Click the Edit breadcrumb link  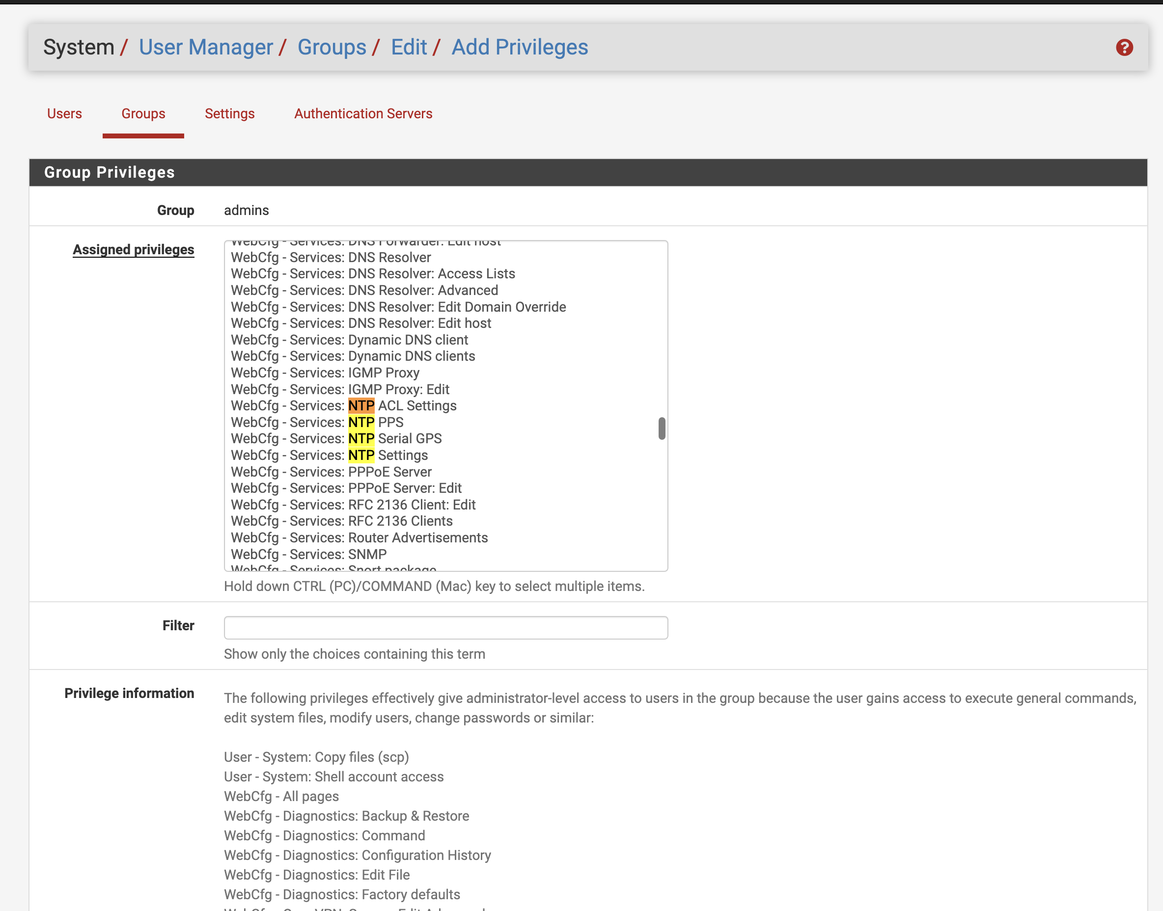[409, 47]
